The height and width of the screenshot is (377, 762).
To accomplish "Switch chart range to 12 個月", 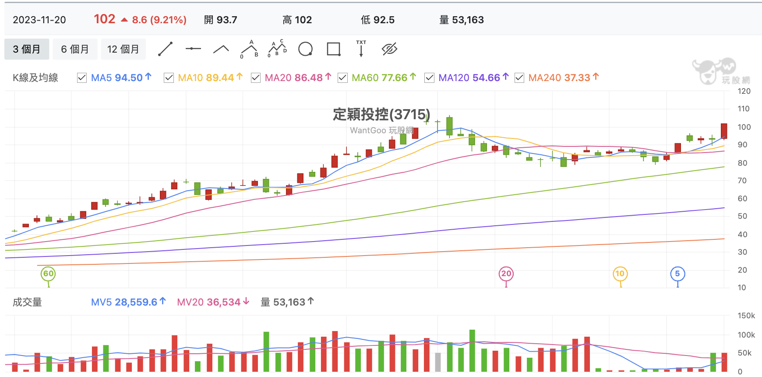I will pos(123,49).
